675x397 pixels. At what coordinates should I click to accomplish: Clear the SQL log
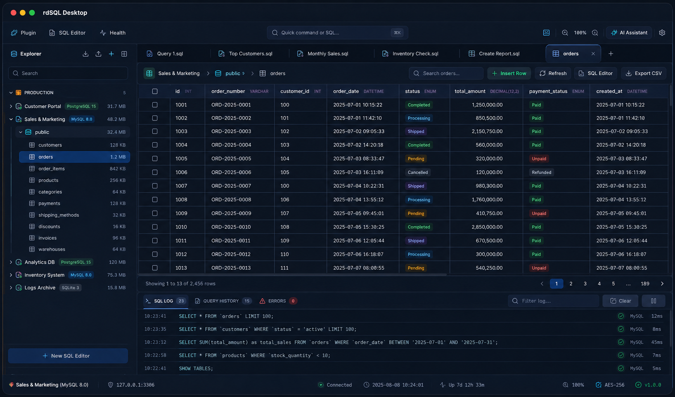tap(620, 301)
